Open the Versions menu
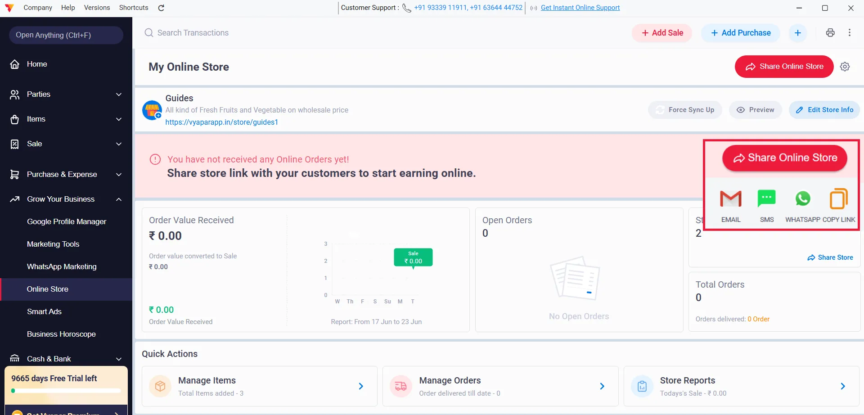864x415 pixels. pos(97,8)
